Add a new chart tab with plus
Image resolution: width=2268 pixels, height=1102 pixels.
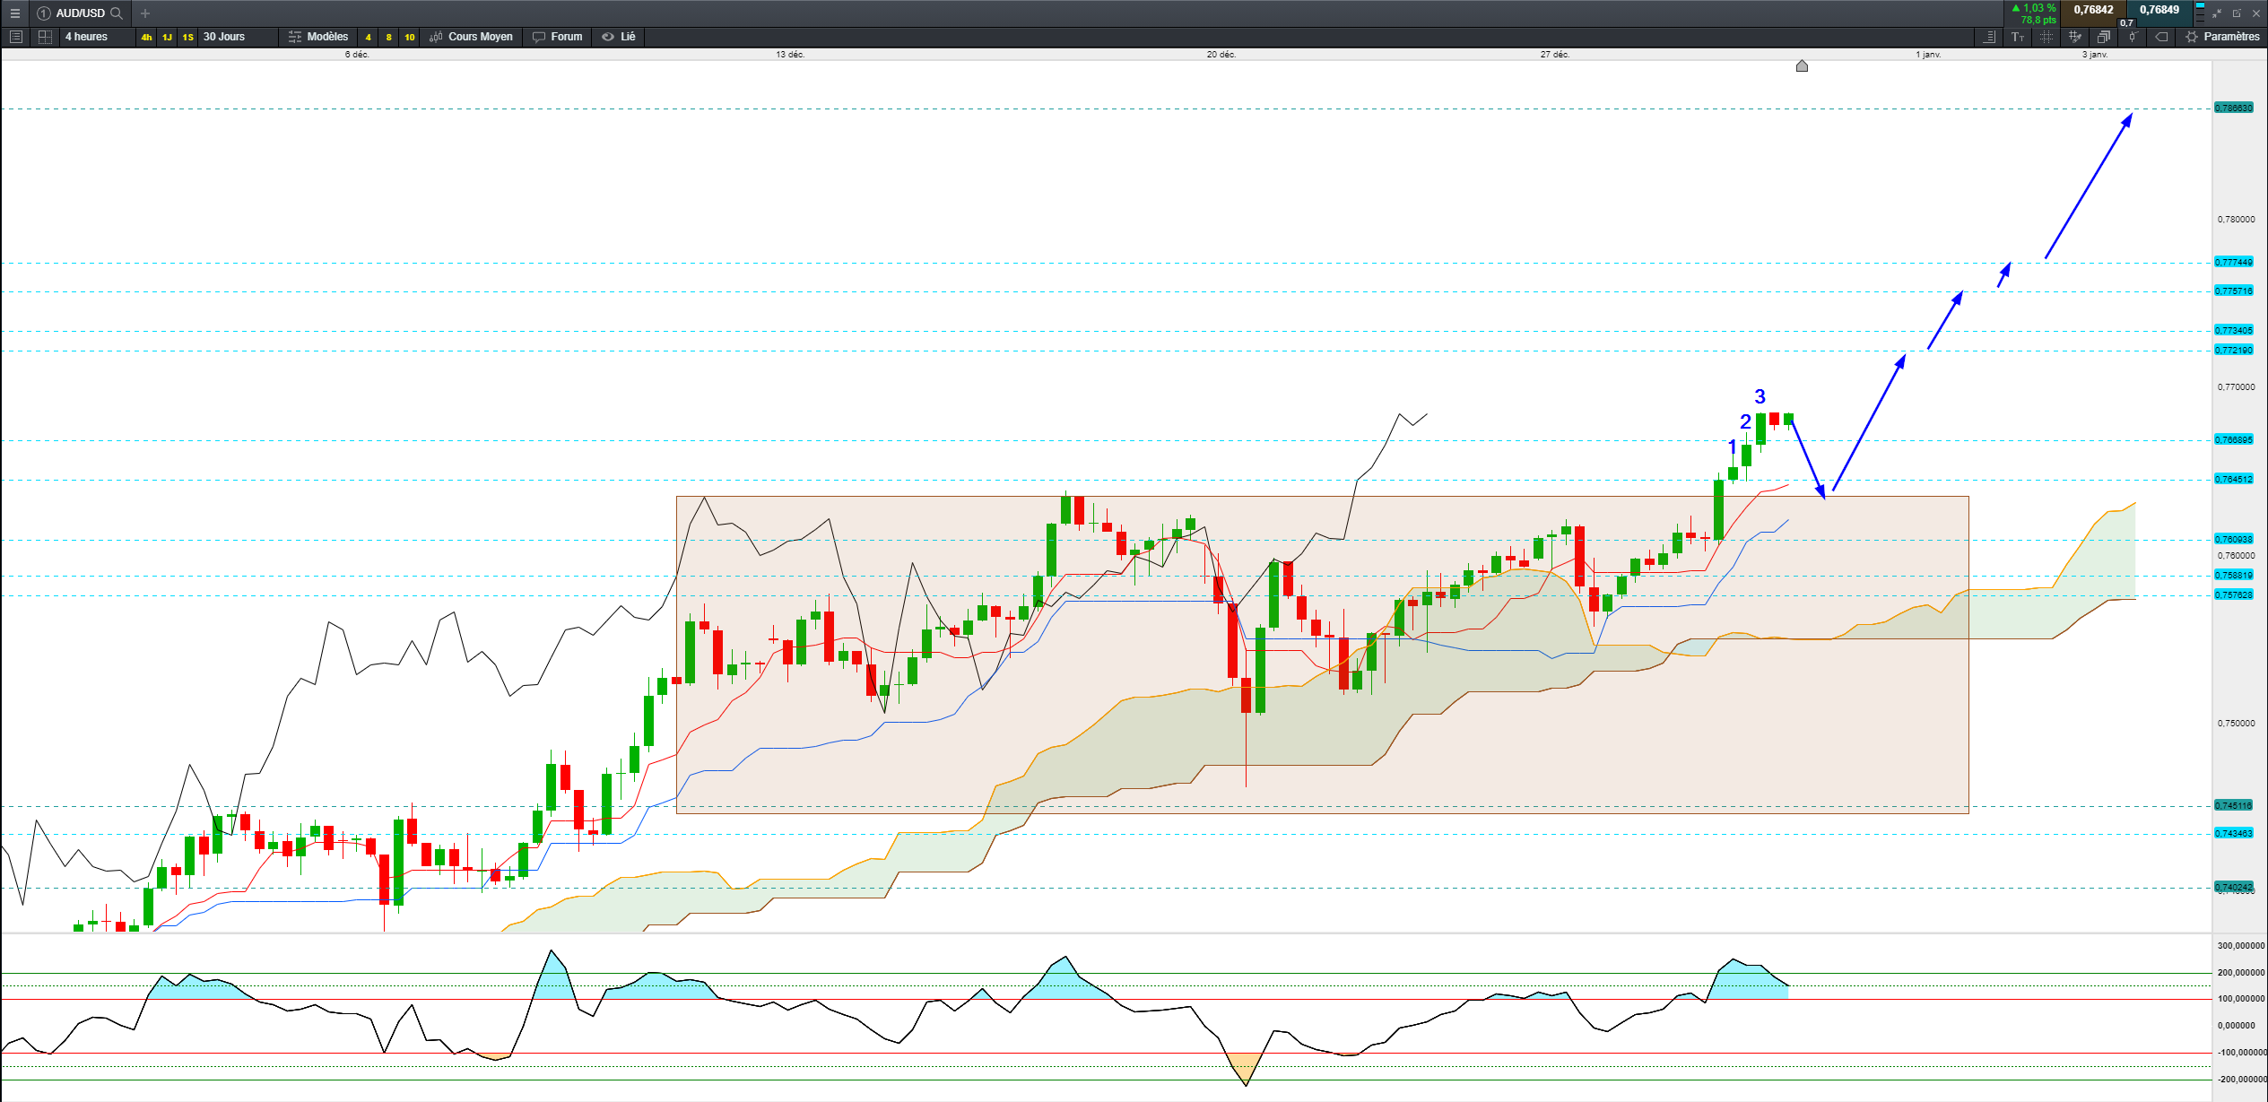coord(145,13)
